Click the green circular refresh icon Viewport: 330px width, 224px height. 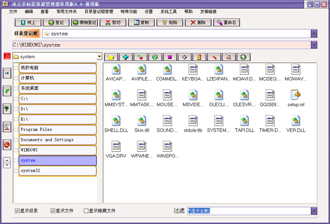pyautogui.click(x=244, y=57)
